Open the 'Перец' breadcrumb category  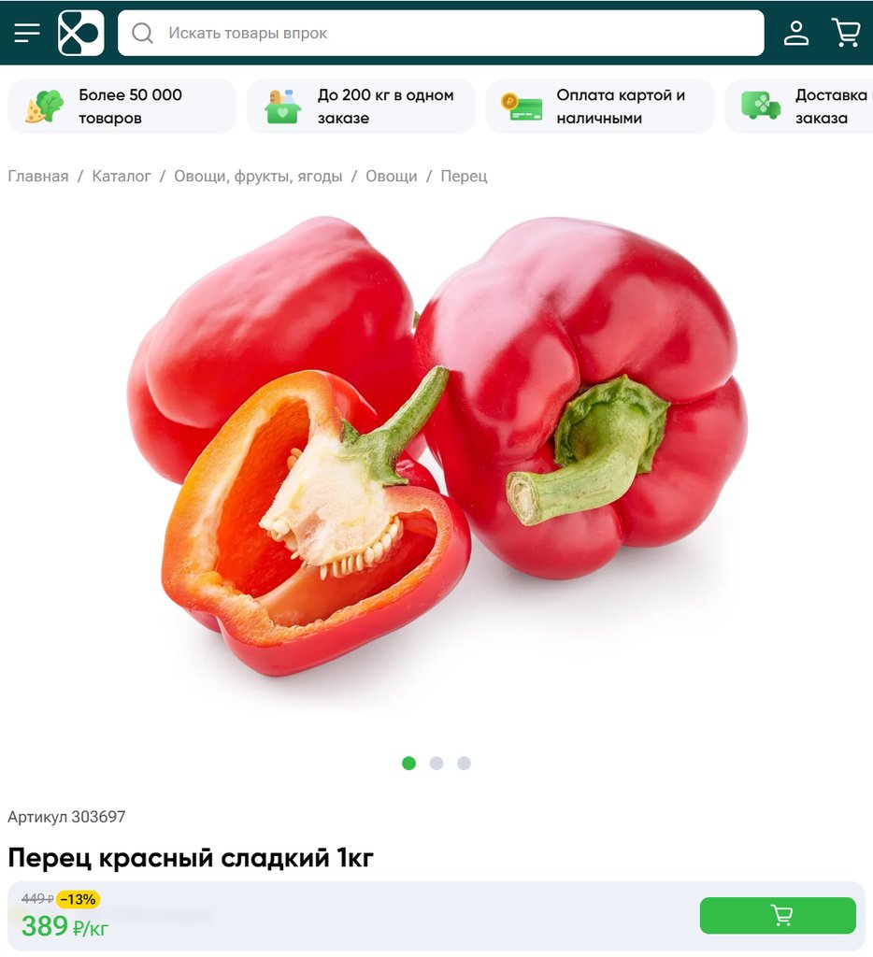tap(464, 177)
